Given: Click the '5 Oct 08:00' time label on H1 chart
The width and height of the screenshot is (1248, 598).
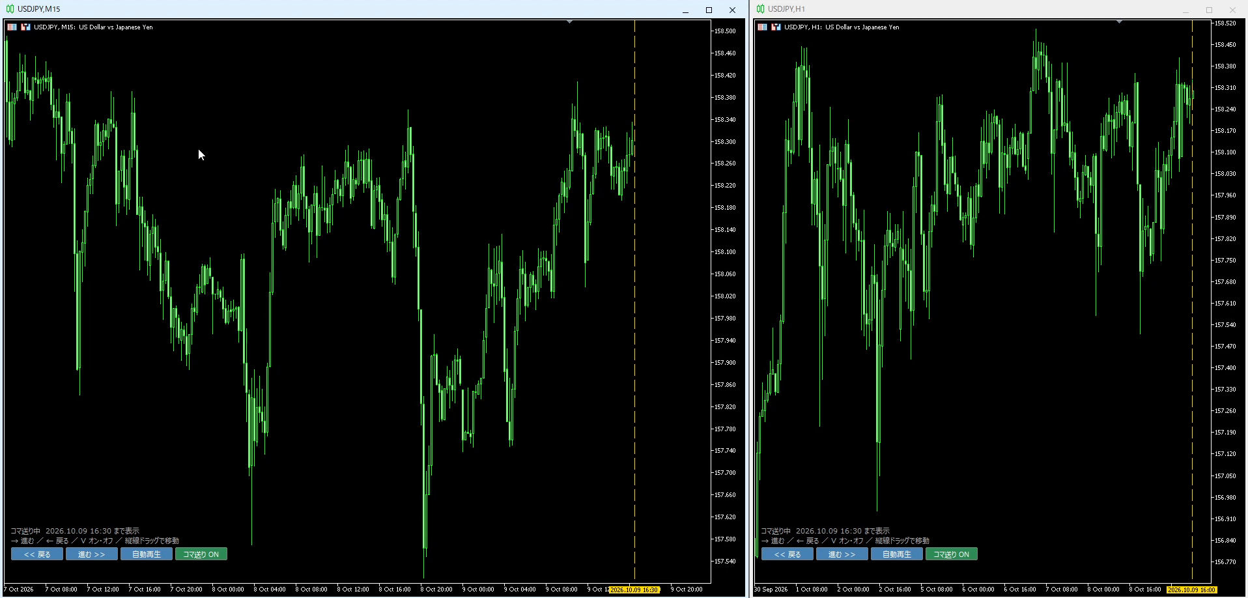Looking at the screenshot, I should click(x=937, y=590).
